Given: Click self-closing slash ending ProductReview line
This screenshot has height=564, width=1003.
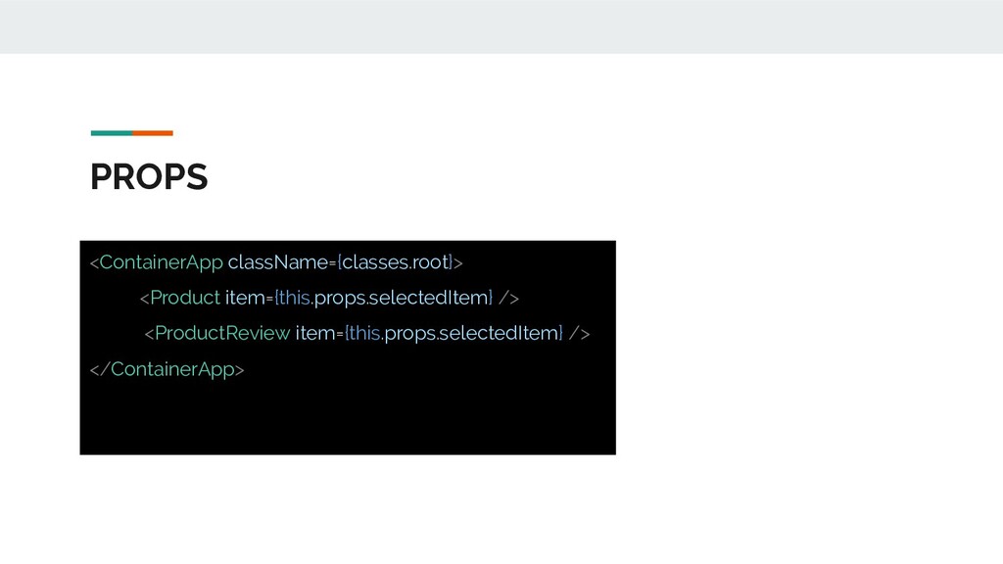Looking at the screenshot, I should tap(574, 333).
